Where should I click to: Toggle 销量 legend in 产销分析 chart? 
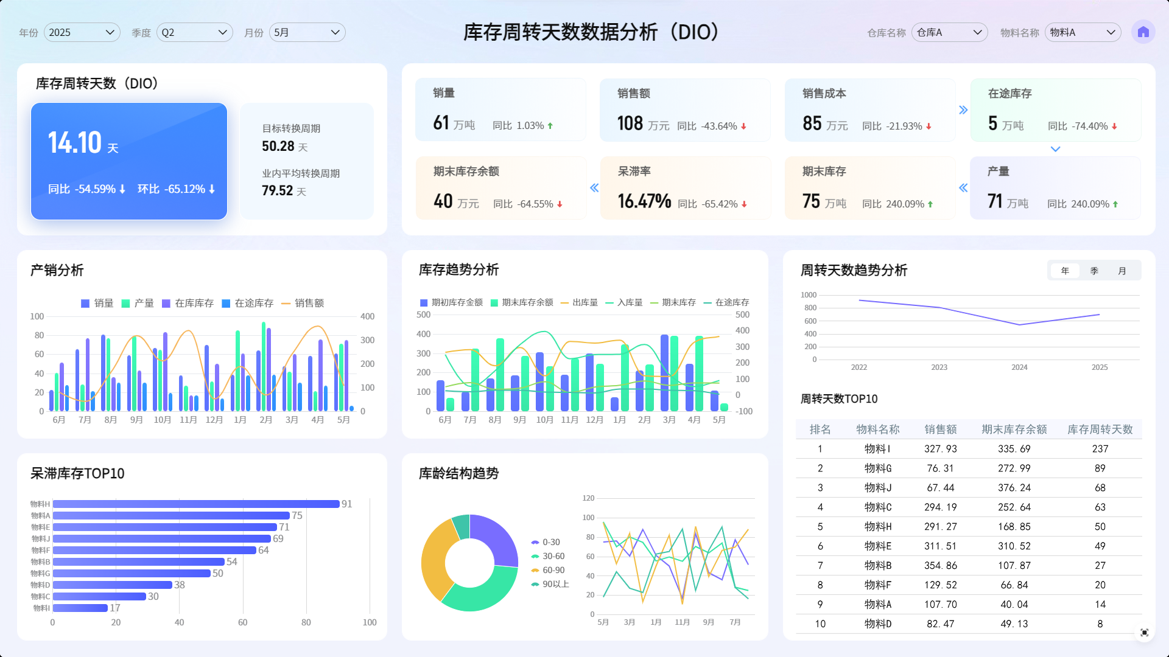click(x=97, y=303)
